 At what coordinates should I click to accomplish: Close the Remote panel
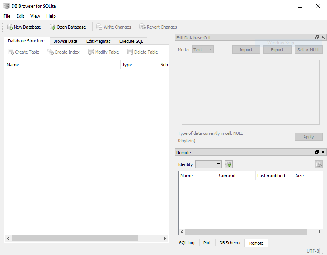[323, 152]
